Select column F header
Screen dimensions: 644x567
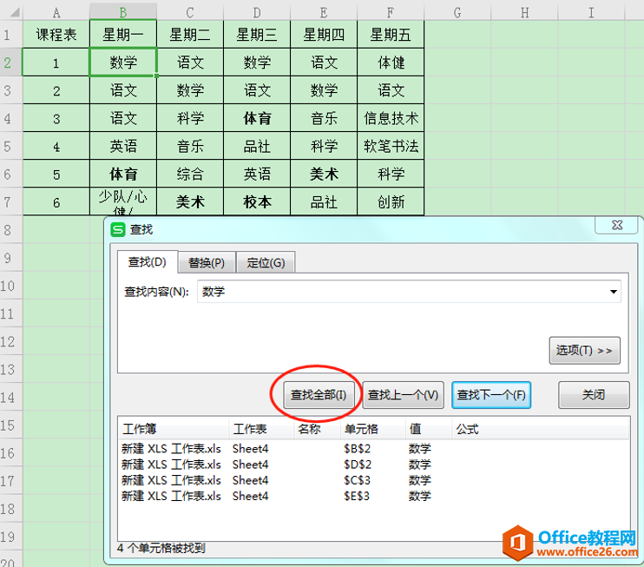click(391, 12)
